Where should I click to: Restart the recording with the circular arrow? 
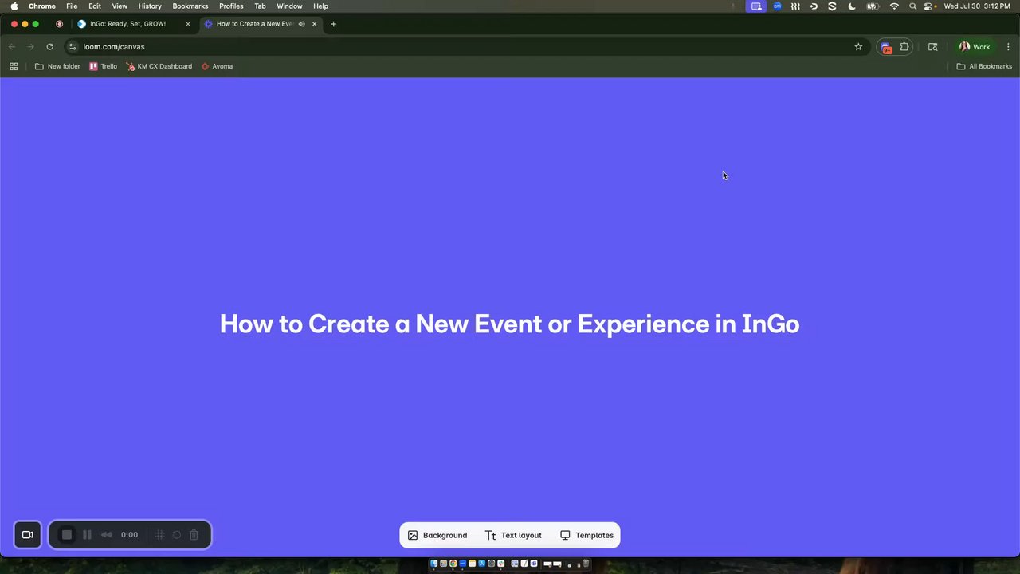(177, 535)
